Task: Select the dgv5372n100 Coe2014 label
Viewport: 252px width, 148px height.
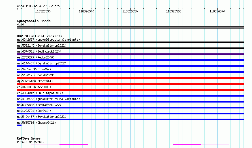Action: coord(35,81)
